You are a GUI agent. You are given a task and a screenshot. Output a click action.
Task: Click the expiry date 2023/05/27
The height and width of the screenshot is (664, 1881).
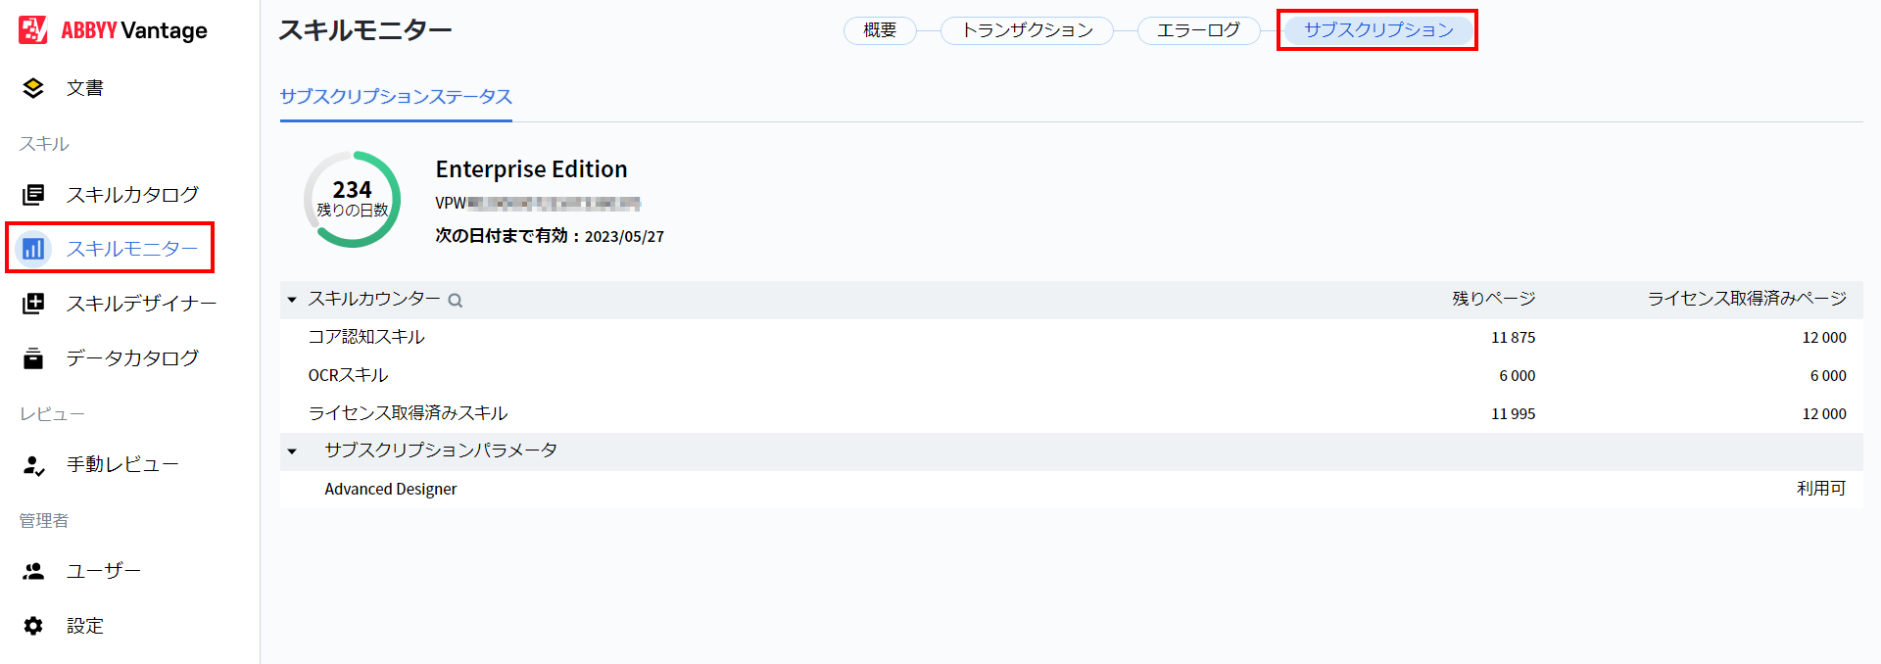624,237
